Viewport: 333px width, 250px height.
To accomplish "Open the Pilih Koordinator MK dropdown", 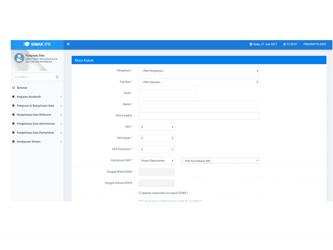I will 220,161.
